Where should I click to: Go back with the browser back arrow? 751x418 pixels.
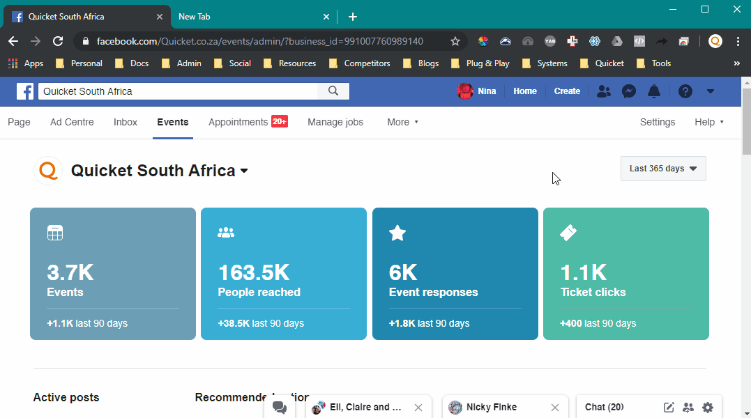[13, 41]
